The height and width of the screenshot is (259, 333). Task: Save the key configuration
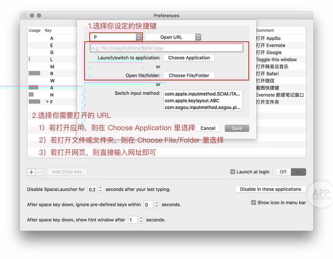tap(236, 128)
